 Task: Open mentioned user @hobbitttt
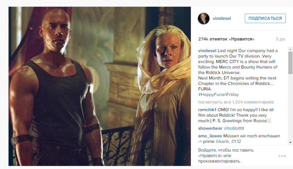pos(234,128)
